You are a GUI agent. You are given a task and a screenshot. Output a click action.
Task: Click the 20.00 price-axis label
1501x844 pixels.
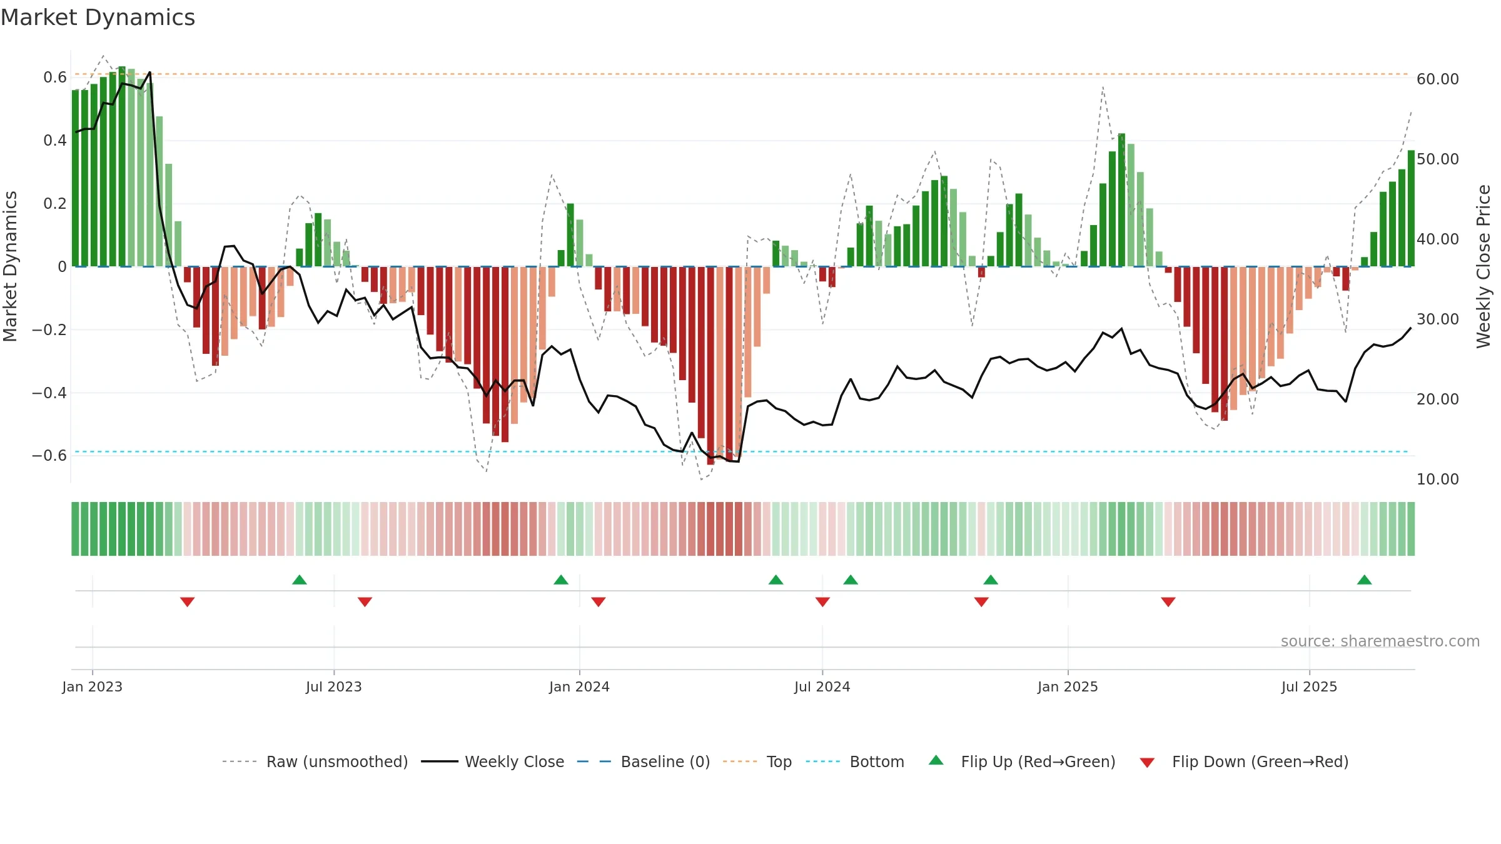coord(1438,399)
